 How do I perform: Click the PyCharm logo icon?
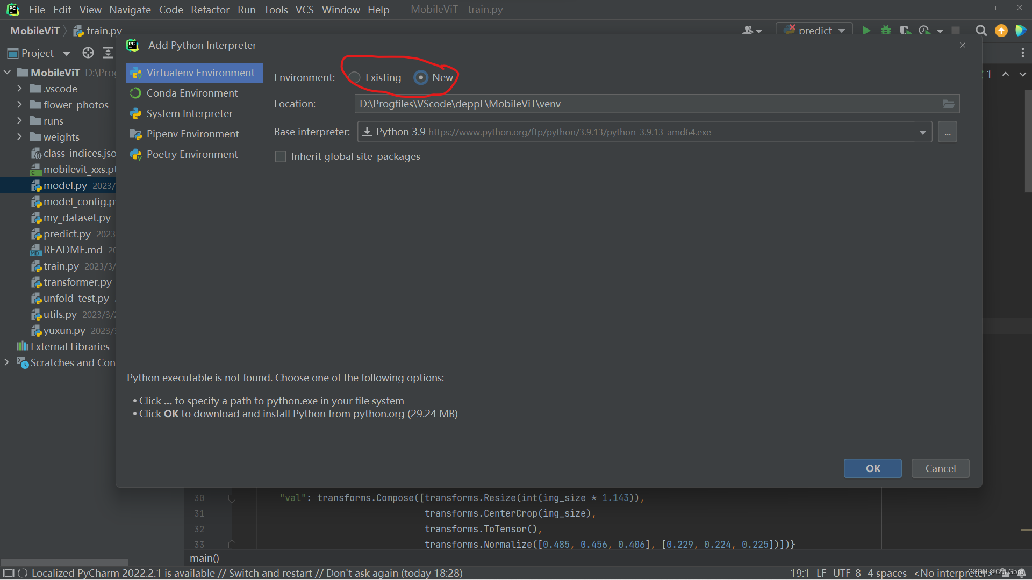coord(12,10)
